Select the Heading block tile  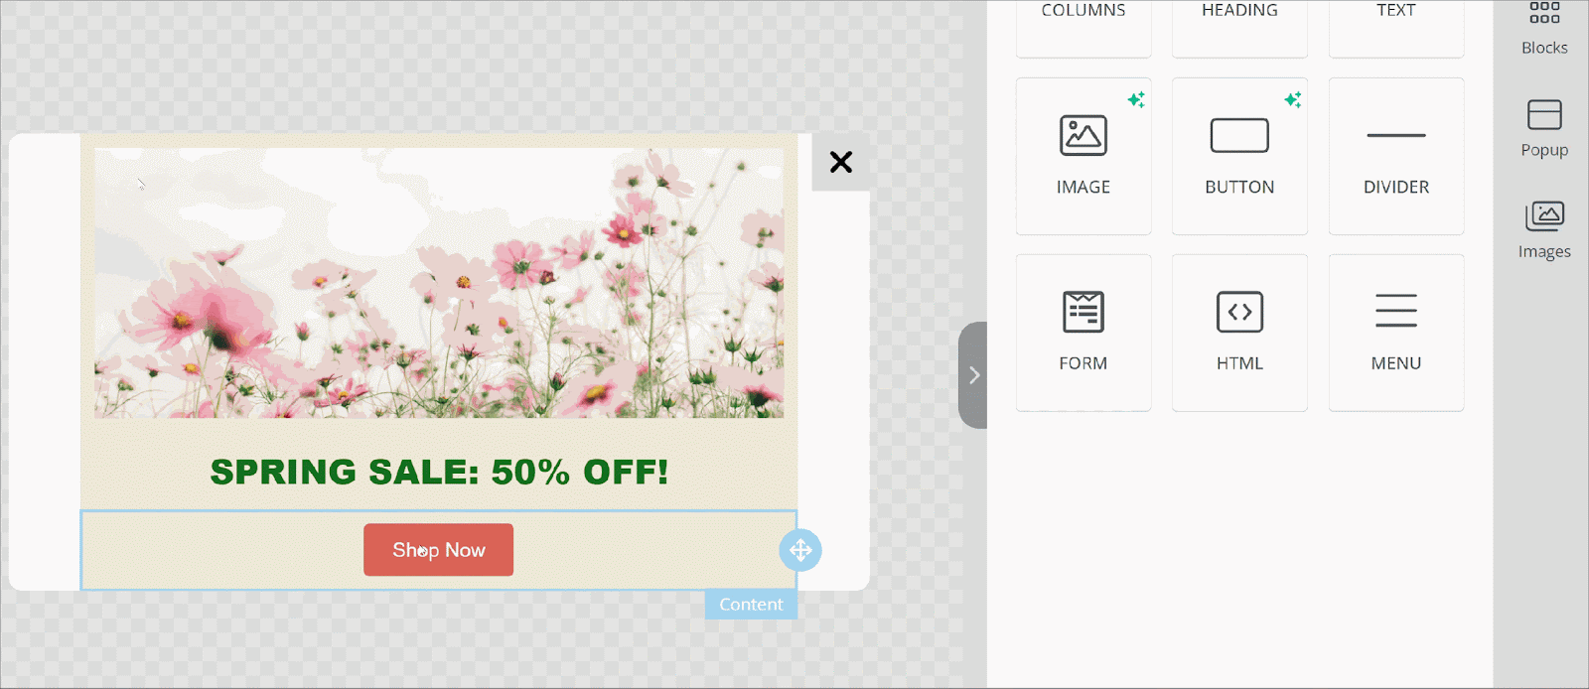pos(1239,28)
